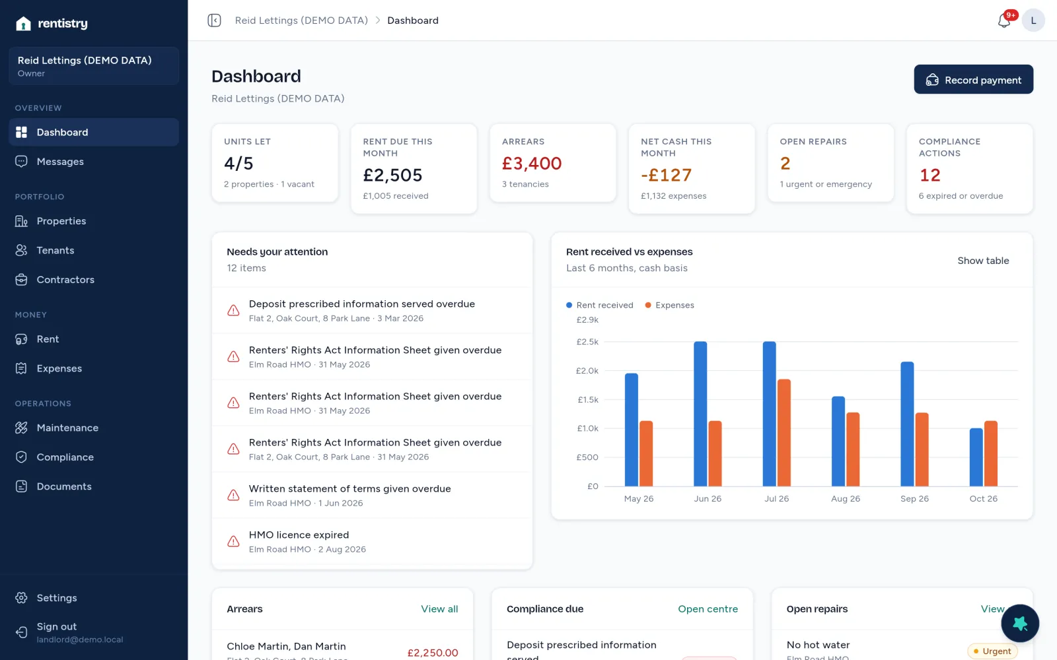Toggle Rent received legend series
Screen dimensions: 1057x660
coord(600,305)
